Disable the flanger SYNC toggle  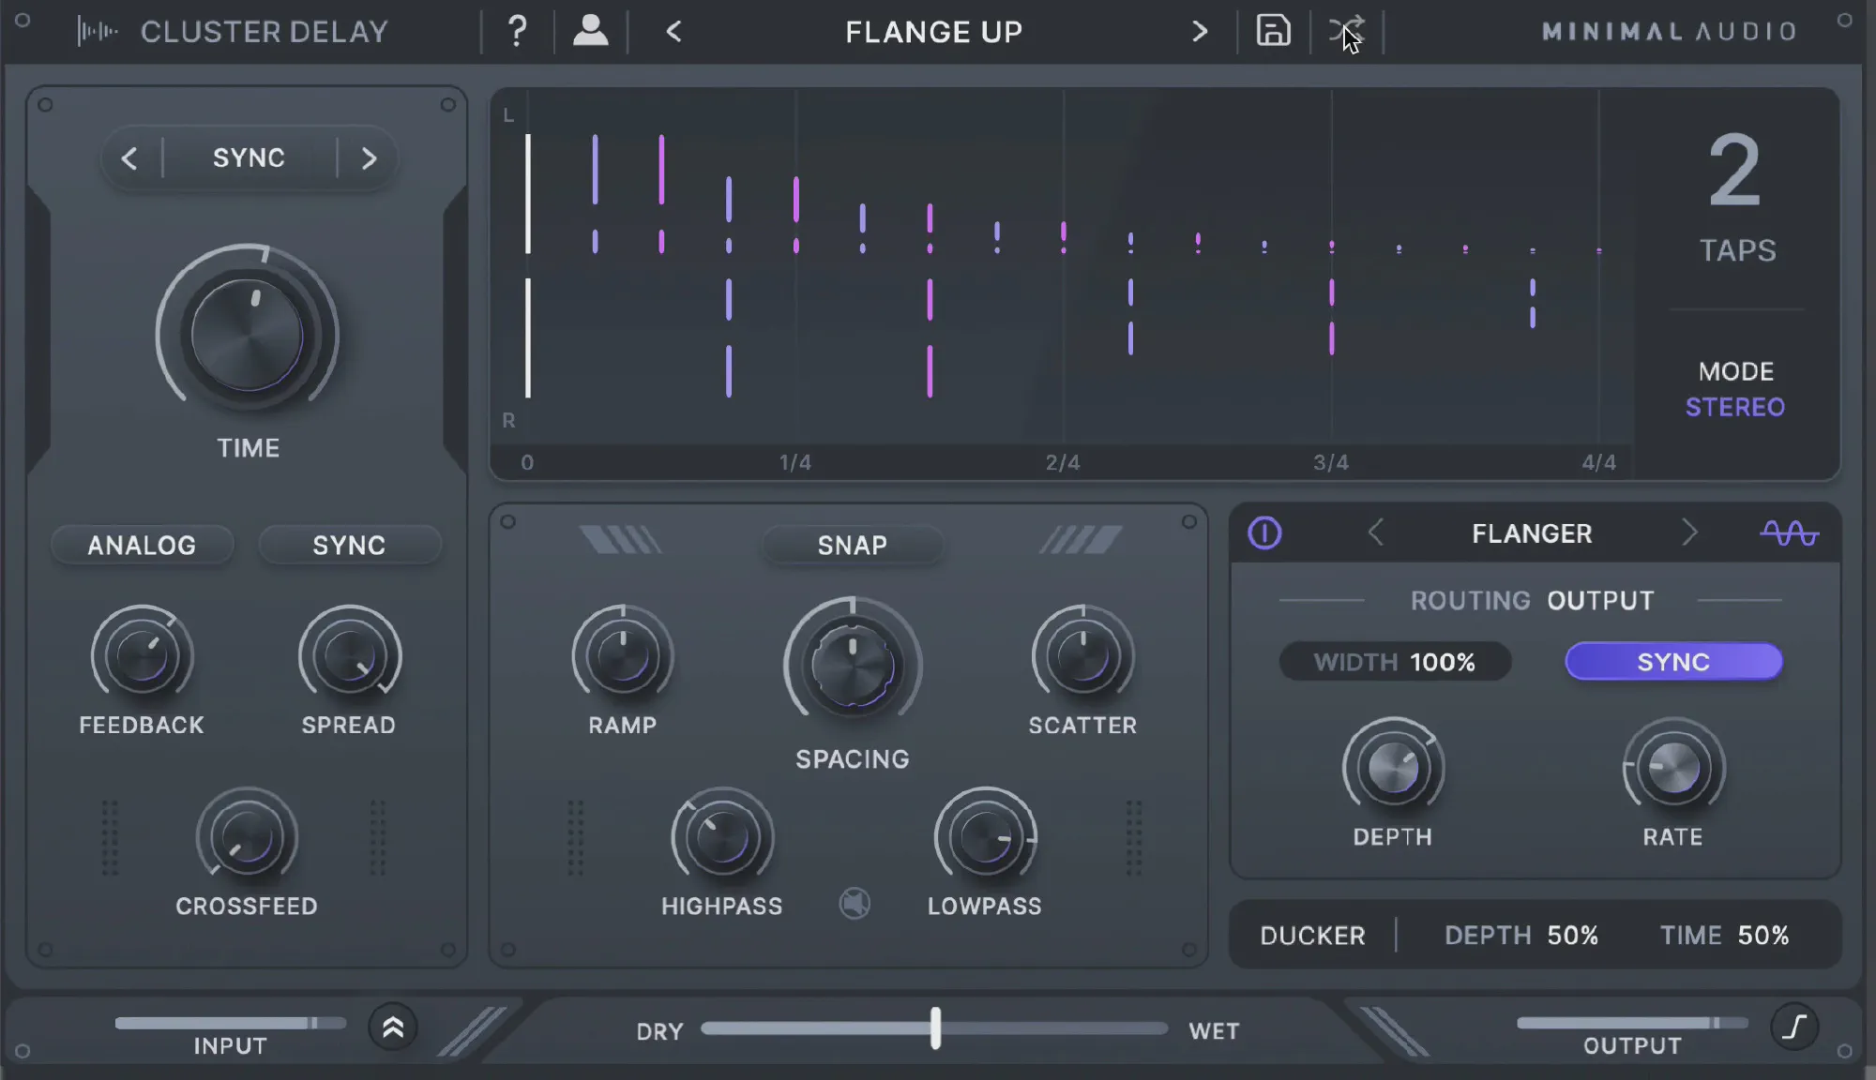tap(1673, 662)
